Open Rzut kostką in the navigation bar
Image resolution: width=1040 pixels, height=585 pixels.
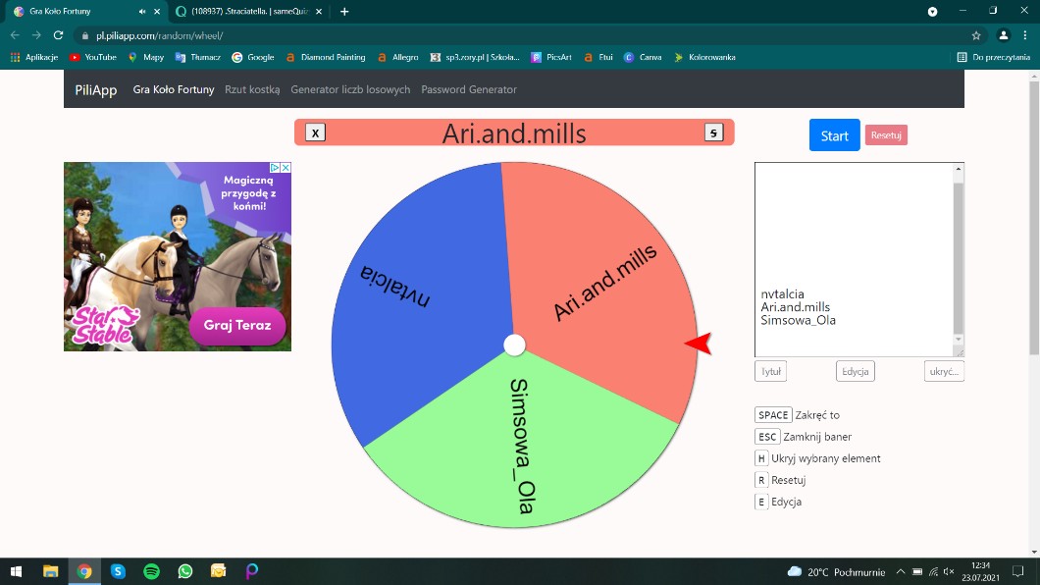(252, 89)
